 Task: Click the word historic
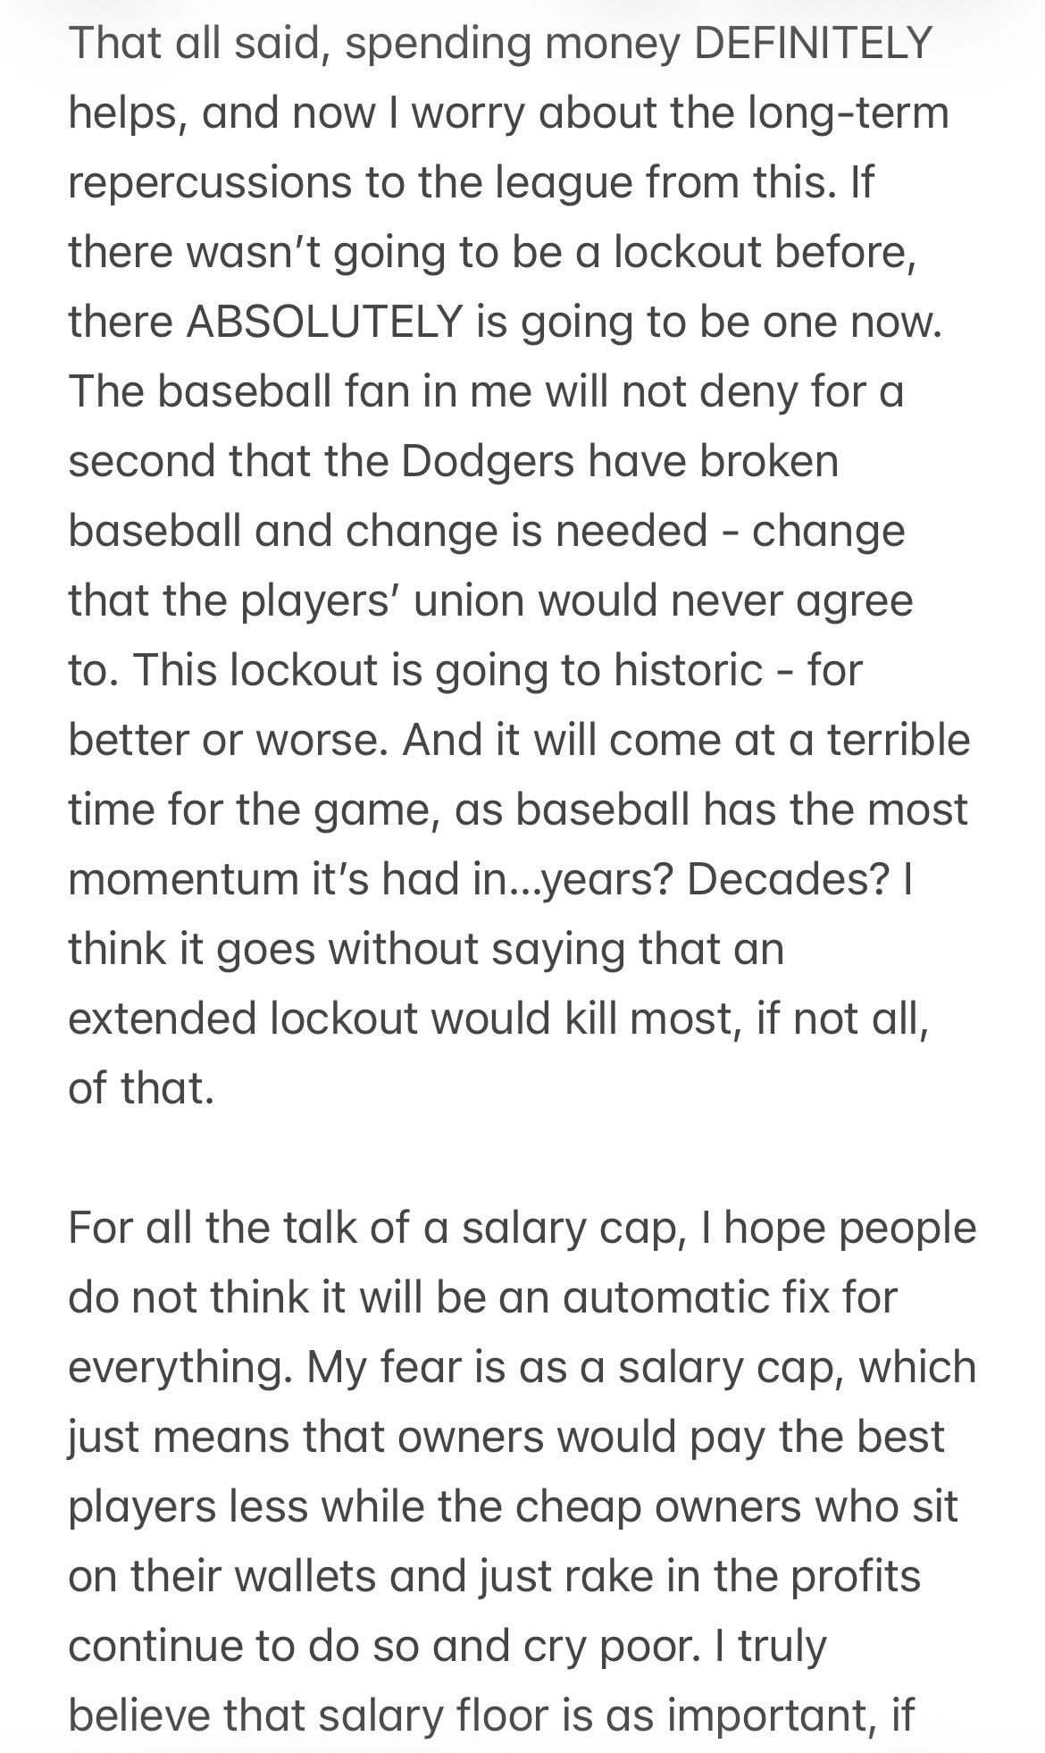(687, 670)
